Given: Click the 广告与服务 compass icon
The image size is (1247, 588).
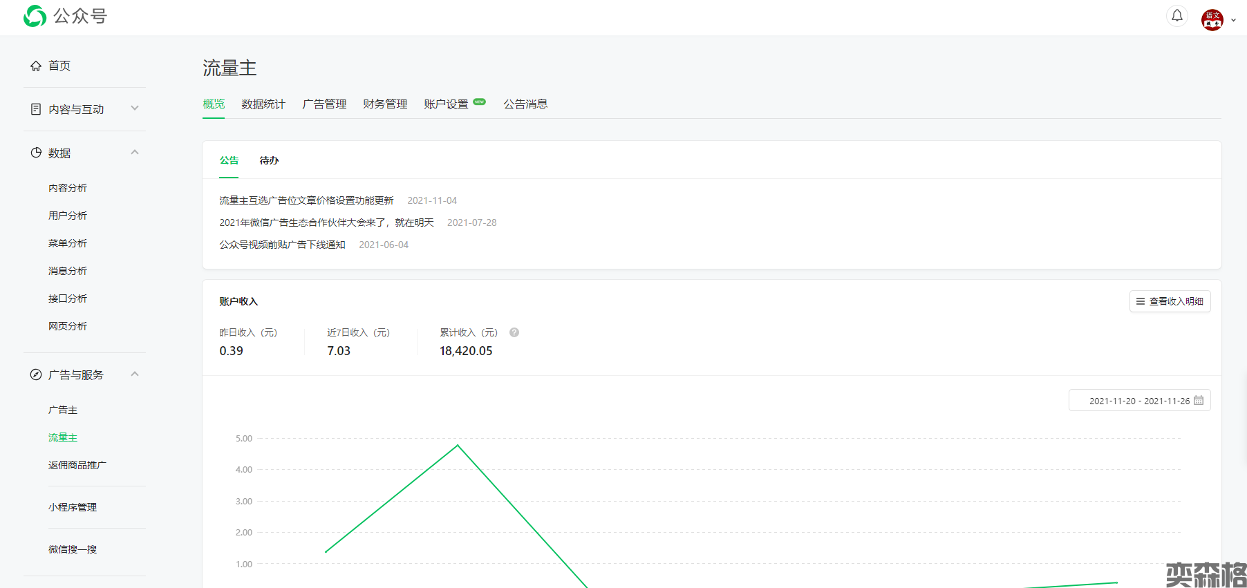Looking at the screenshot, I should [x=36, y=374].
